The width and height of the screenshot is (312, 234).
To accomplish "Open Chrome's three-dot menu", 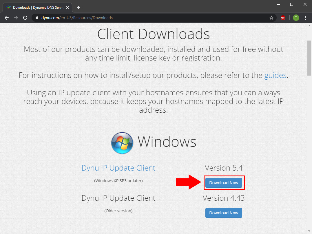I will pyautogui.click(x=305, y=18).
